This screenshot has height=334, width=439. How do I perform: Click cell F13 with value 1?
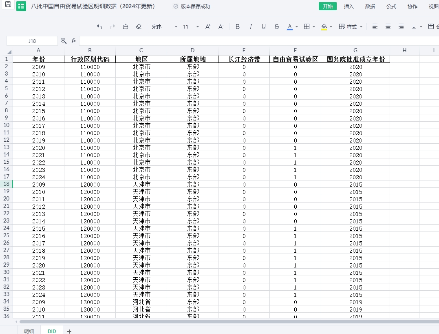295,148
